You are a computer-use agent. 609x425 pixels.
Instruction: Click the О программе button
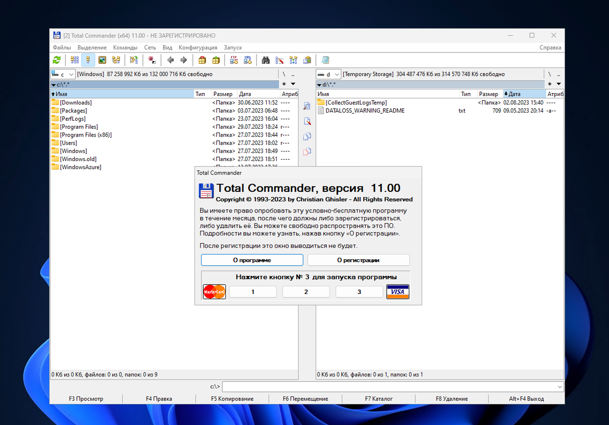pos(252,260)
